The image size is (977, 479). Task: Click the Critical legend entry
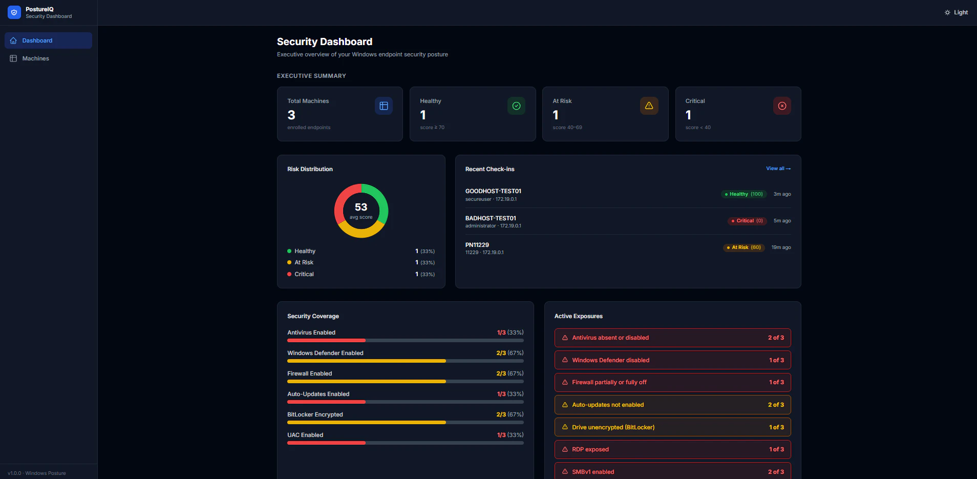pyautogui.click(x=361, y=274)
